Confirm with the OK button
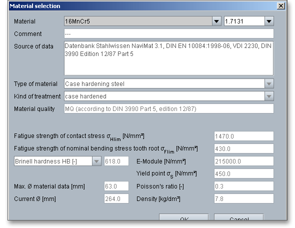This screenshot has height=228, width=295. (x=184, y=217)
